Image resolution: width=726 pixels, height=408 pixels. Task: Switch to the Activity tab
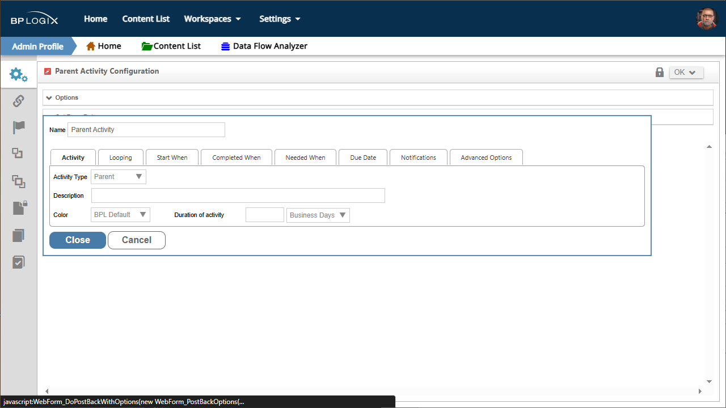tap(73, 158)
